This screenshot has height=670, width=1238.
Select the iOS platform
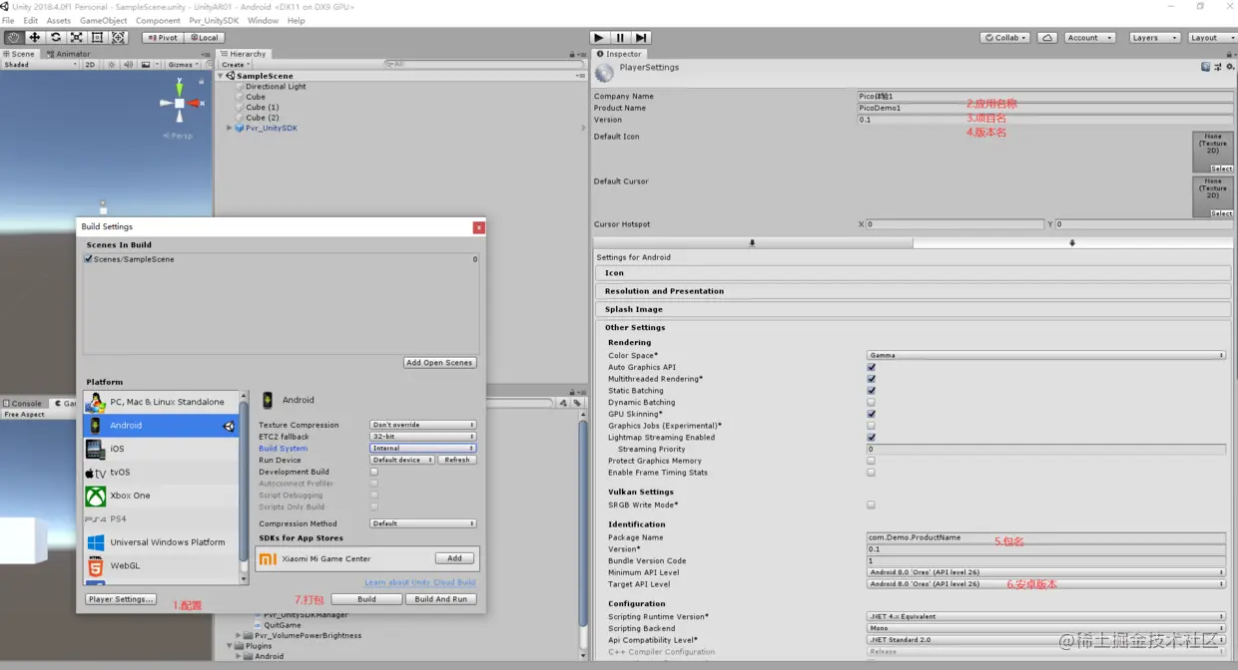coord(161,449)
